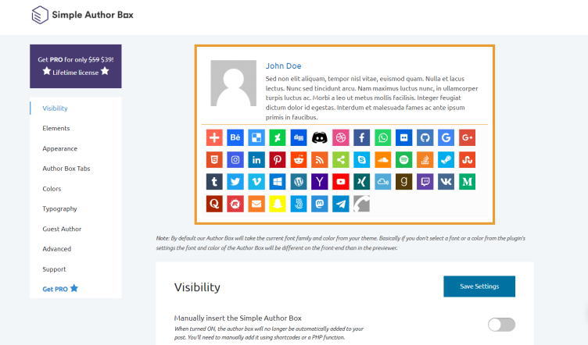The image size is (588, 345).
Task: Click the YouTube icon
Action: pyautogui.click(x=340, y=181)
